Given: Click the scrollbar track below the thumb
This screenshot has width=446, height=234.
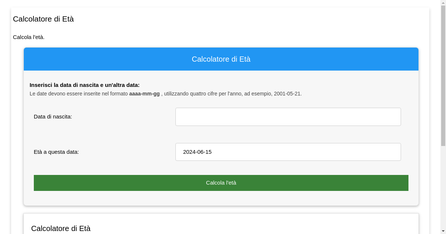Looking at the screenshot, I should 443,186.
